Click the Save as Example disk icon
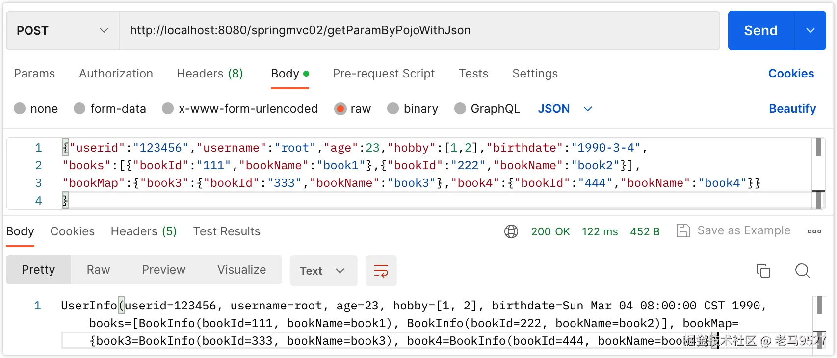The height and width of the screenshot is (358, 837). (683, 230)
